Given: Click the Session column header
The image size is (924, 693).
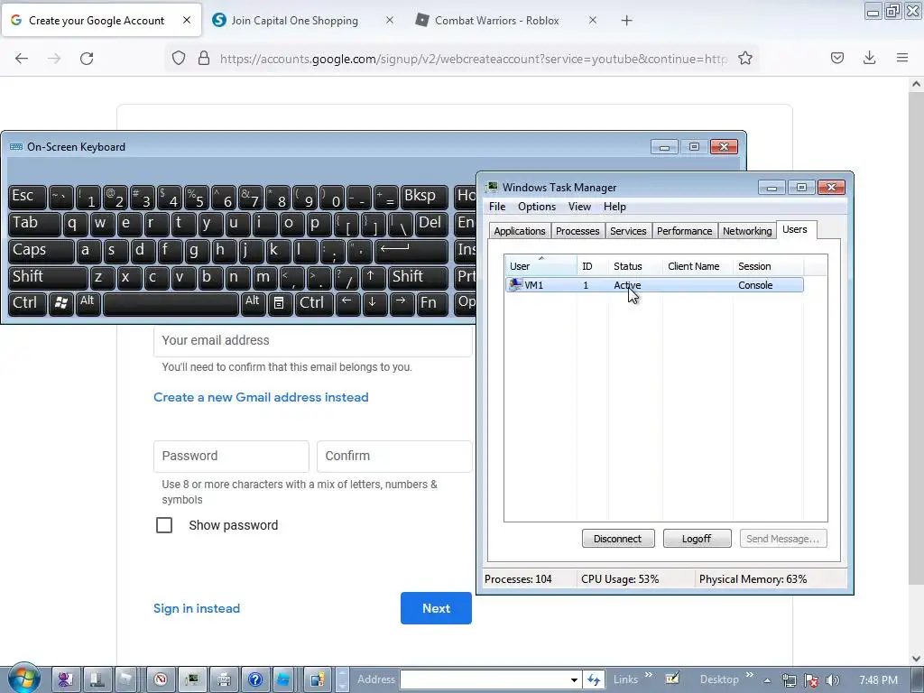Looking at the screenshot, I should point(768,266).
